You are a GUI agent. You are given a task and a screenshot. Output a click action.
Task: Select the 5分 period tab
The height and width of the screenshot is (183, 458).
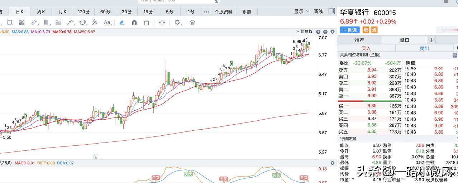(x=170, y=12)
